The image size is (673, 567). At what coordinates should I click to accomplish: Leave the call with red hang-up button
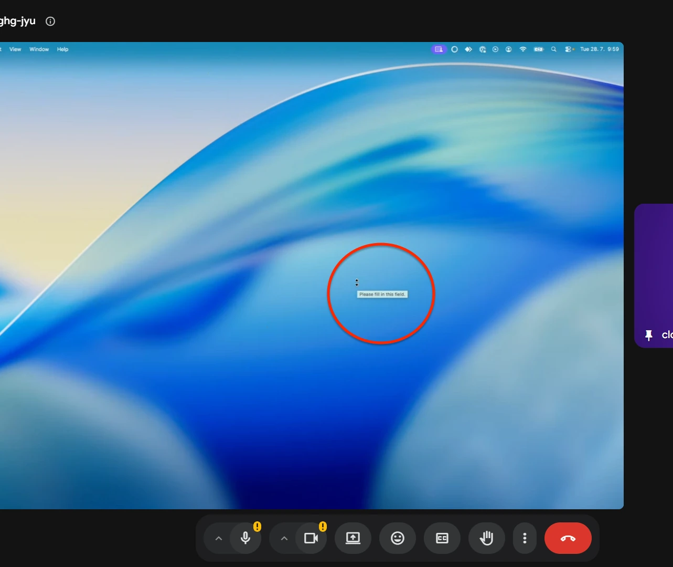[x=568, y=538]
